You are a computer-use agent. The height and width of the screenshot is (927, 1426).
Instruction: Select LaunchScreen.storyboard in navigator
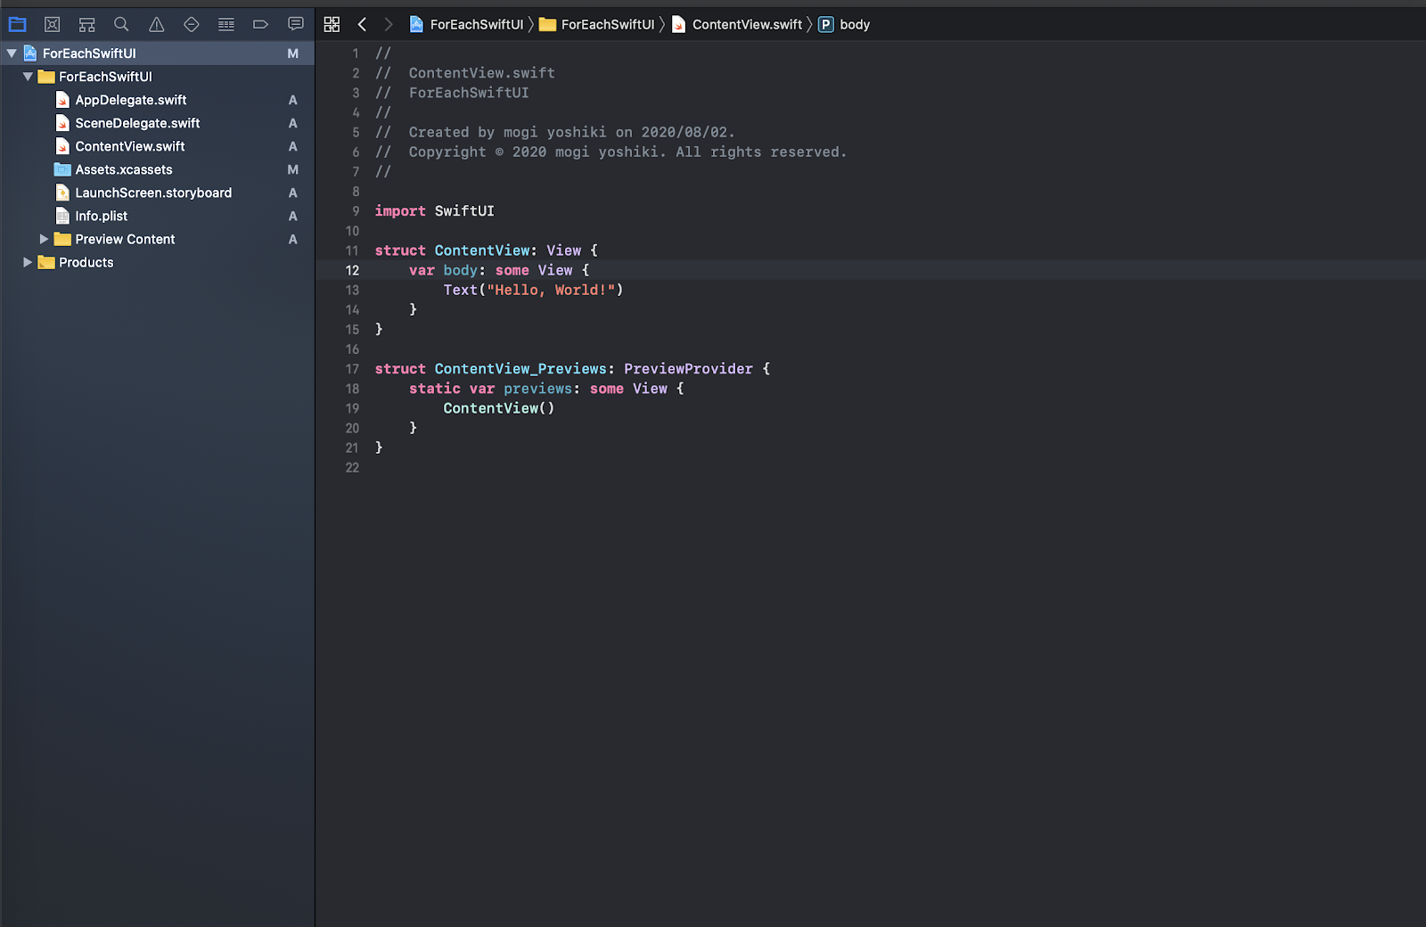click(158, 193)
